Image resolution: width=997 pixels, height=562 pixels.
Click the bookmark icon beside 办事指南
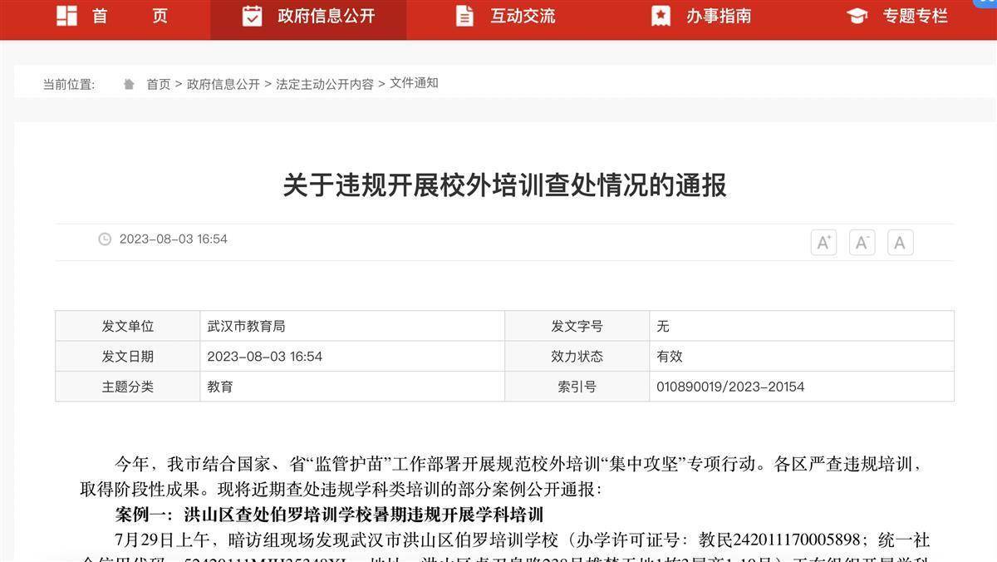[x=661, y=15]
